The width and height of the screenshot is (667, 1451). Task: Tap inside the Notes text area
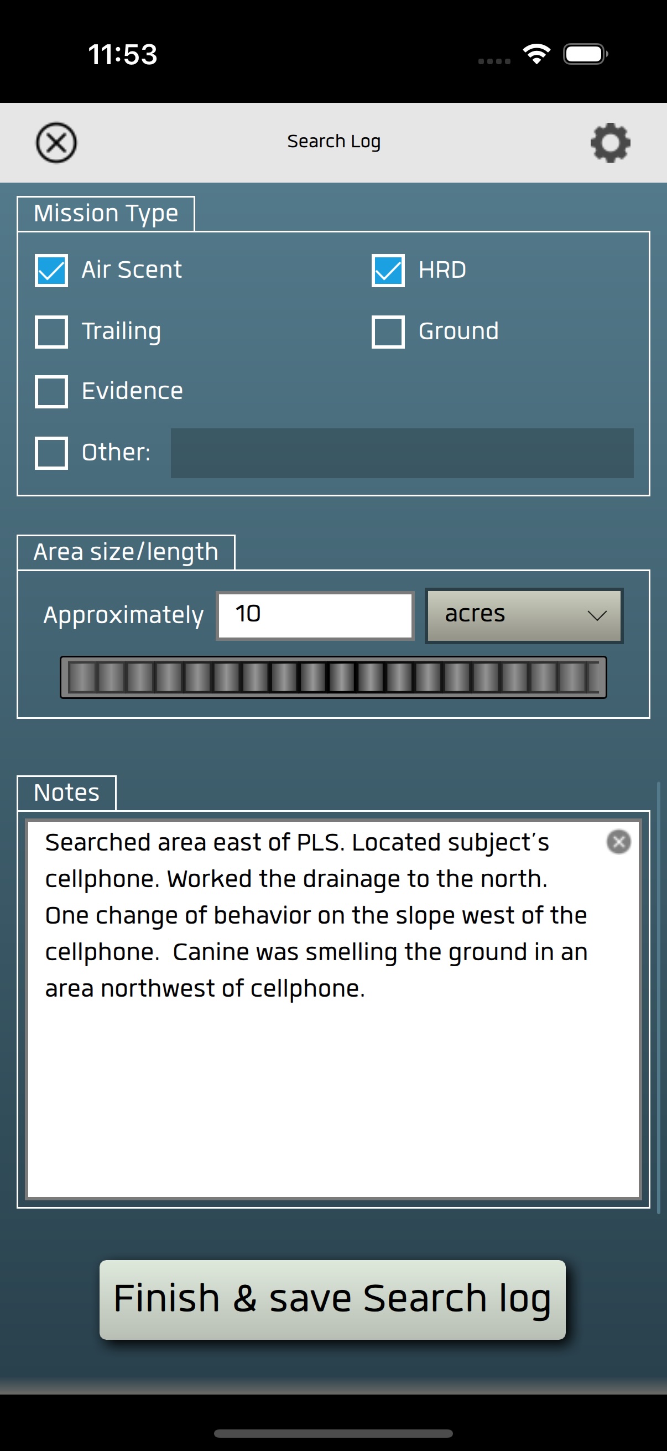coord(333,1009)
